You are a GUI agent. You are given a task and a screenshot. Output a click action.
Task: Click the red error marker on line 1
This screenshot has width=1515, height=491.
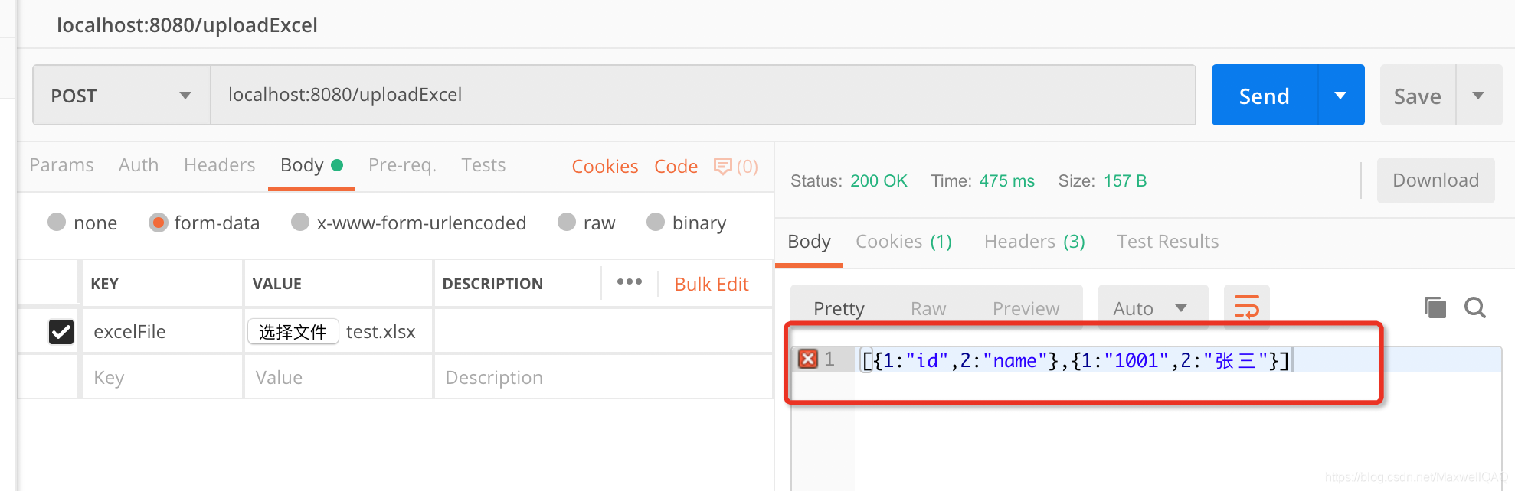807,359
